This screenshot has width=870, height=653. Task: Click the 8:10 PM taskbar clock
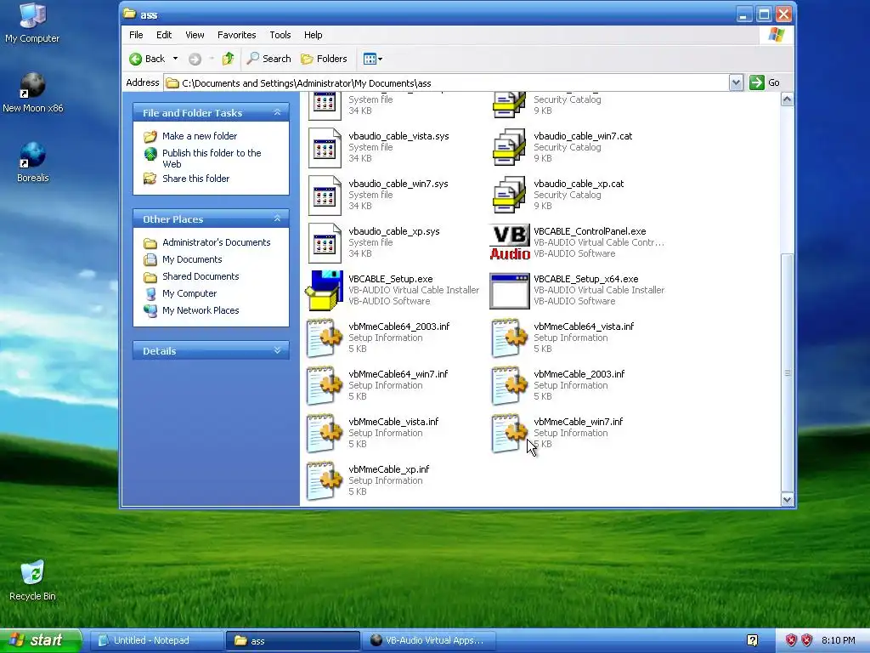[838, 640]
